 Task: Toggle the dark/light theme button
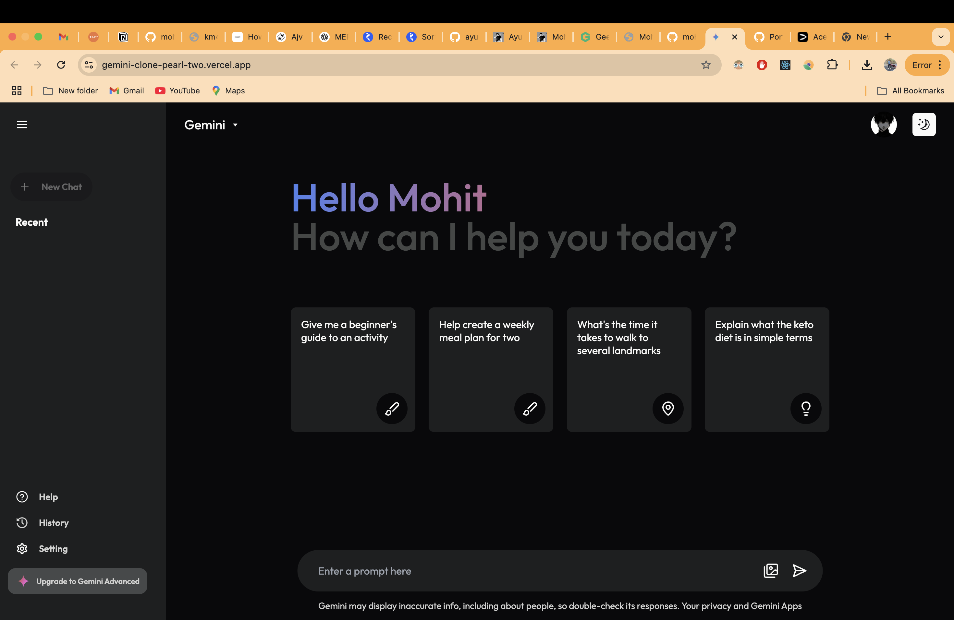tap(923, 125)
